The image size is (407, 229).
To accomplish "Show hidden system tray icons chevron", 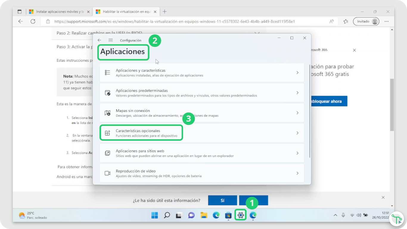I will tap(335, 215).
